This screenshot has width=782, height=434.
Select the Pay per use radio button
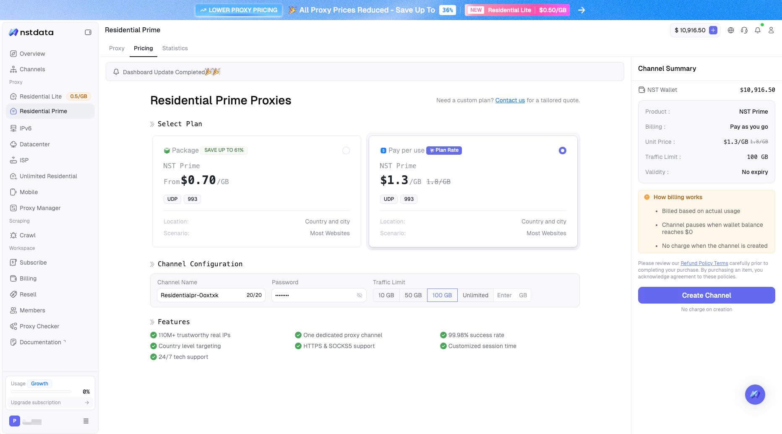click(x=563, y=151)
